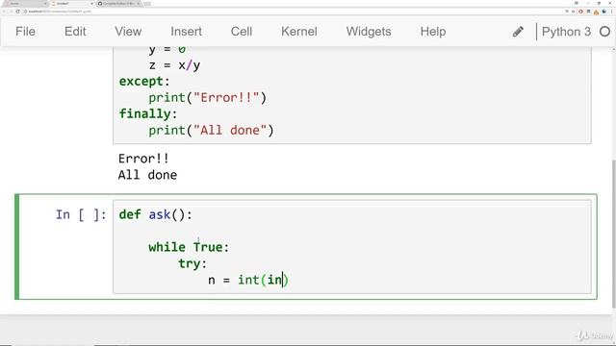Image resolution: width=616 pixels, height=346 pixels.
Task: Open the browser three-dot menu
Action: coord(612,12)
